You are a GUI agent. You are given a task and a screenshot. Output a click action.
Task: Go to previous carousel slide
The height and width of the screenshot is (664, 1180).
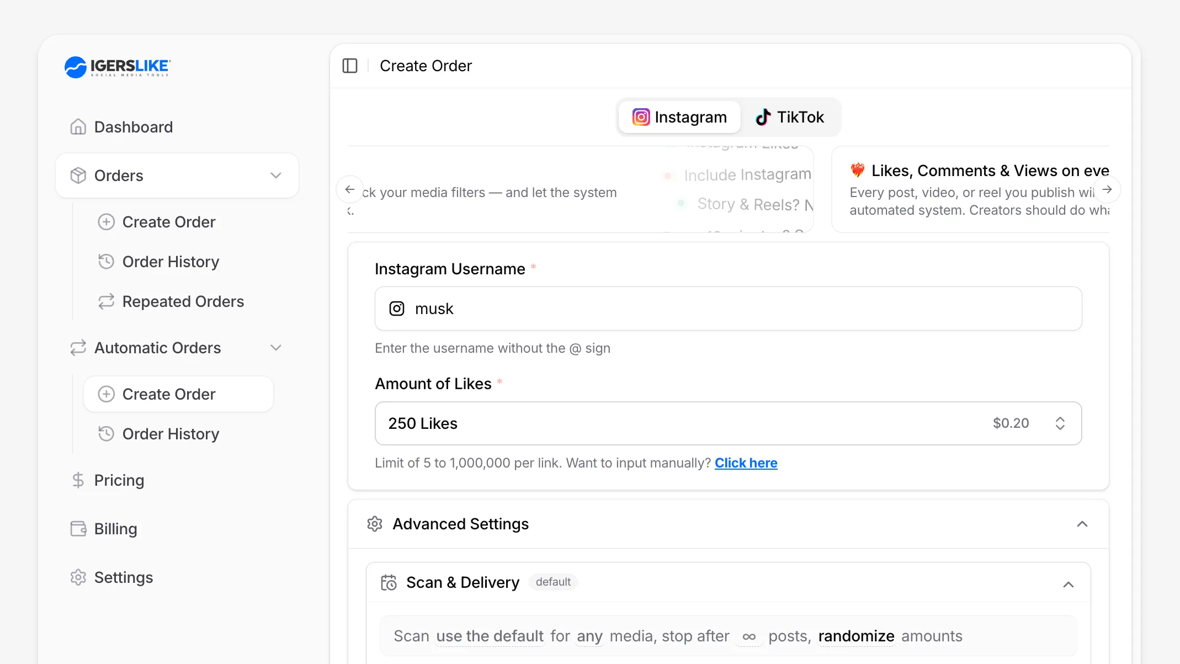[350, 189]
